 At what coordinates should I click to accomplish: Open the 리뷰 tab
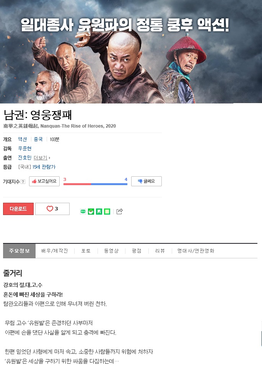[160, 251]
